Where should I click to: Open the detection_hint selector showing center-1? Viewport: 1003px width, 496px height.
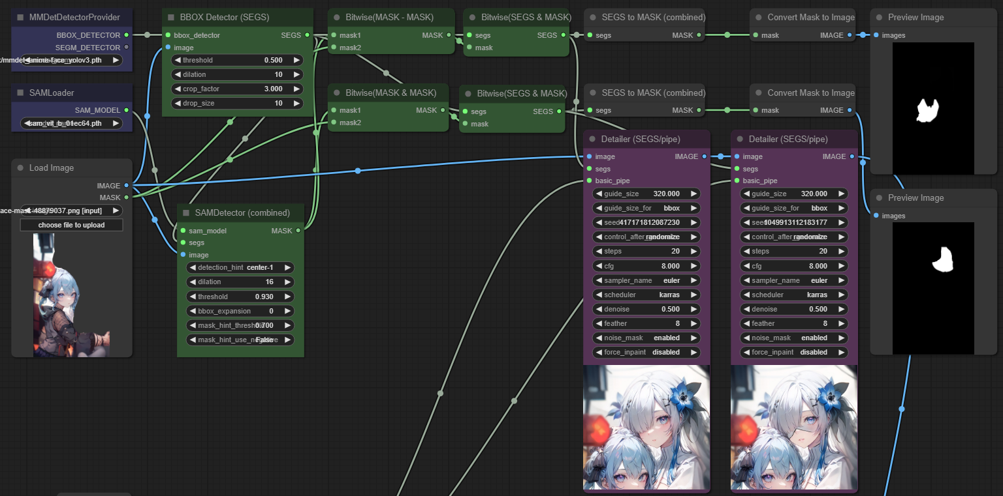pyautogui.click(x=239, y=267)
